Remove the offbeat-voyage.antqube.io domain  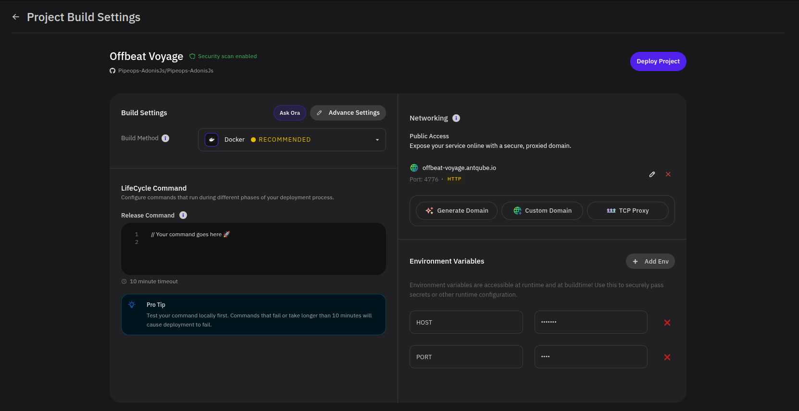point(668,174)
